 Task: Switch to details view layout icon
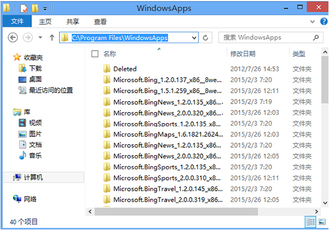click(310, 222)
